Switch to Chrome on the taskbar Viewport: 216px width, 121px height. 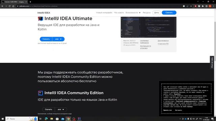coord(68,119)
